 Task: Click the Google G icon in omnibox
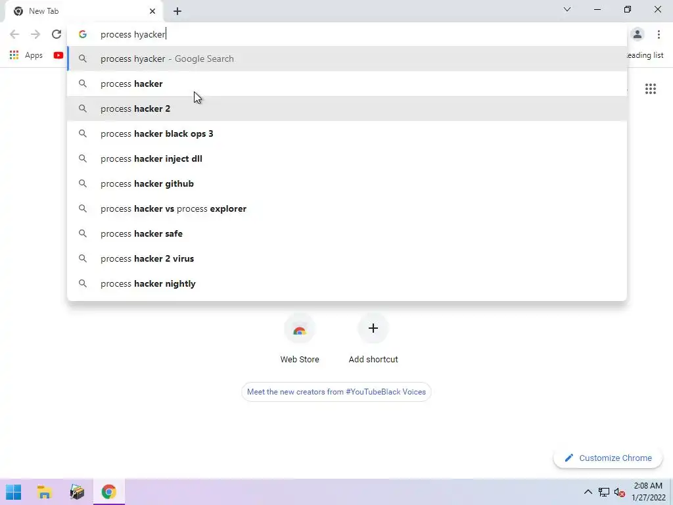[83, 34]
